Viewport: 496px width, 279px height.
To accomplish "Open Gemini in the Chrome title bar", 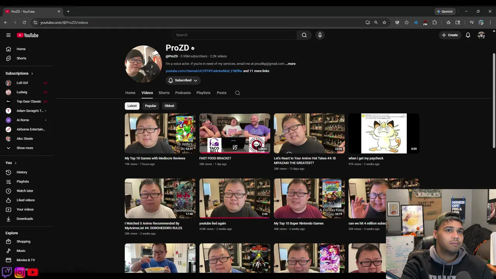I will point(444,11).
